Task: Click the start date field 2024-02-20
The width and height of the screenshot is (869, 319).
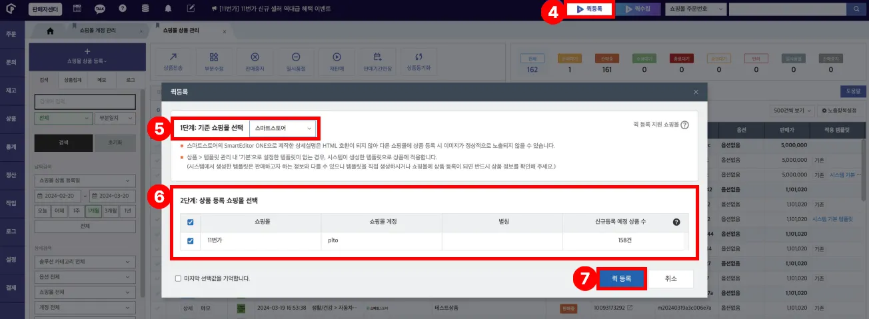Action: 57,196
